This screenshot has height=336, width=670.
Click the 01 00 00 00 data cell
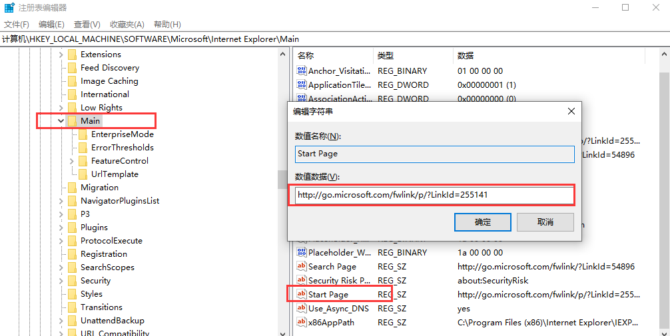tap(480, 71)
